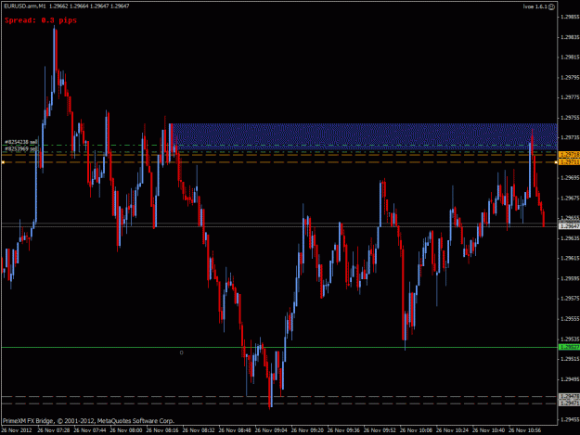This screenshot has height=435, width=580.
Task: Click the orange 1.29718 price tag
Action: [569, 155]
